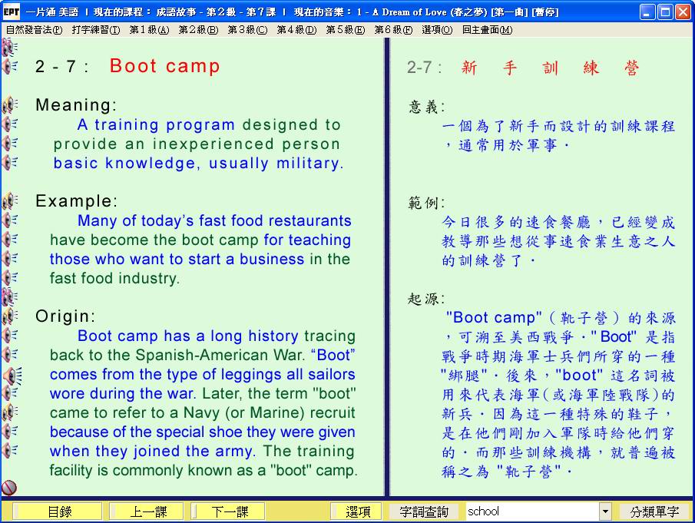Screen dimensions: 695x523
Task: Click speaker icon beside the Origin heading
Action: 10,316
